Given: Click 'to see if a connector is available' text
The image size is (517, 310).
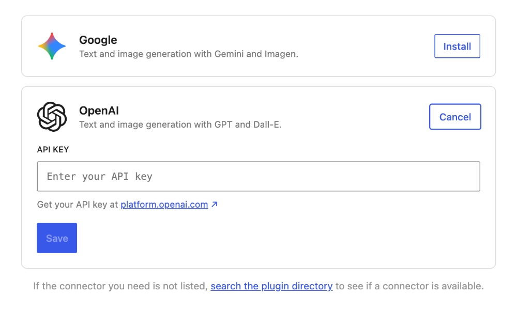Looking at the screenshot, I should 409,286.
